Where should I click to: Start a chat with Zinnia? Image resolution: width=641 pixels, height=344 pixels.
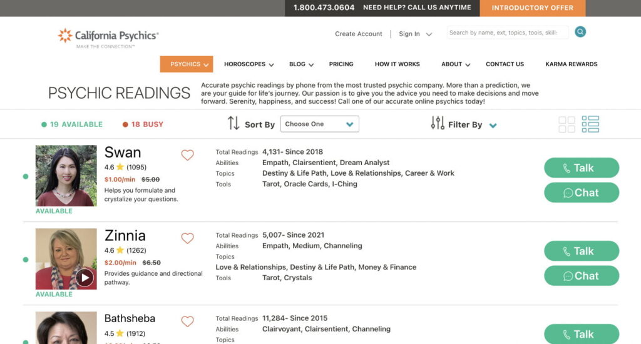(582, 276)
